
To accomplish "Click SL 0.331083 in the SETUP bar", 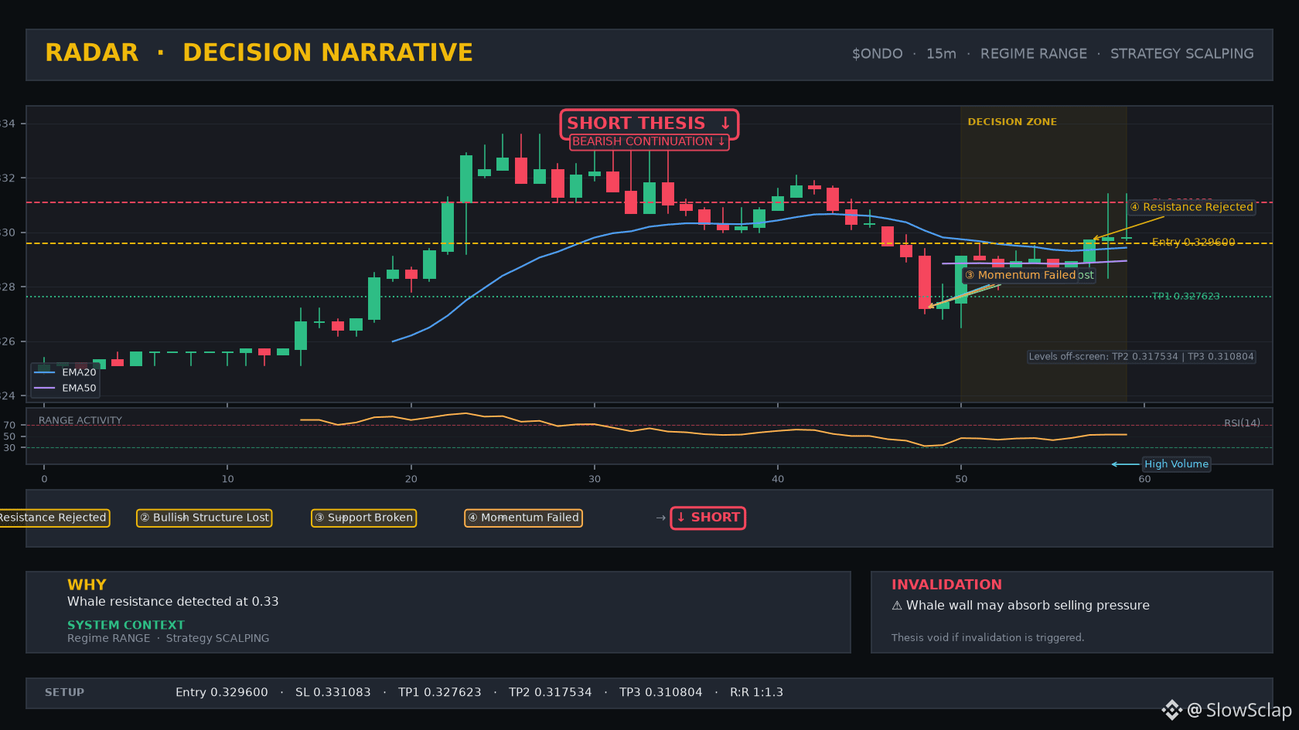I will [333, 693].
